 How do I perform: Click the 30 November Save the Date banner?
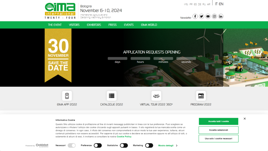(x=58, y=55)
